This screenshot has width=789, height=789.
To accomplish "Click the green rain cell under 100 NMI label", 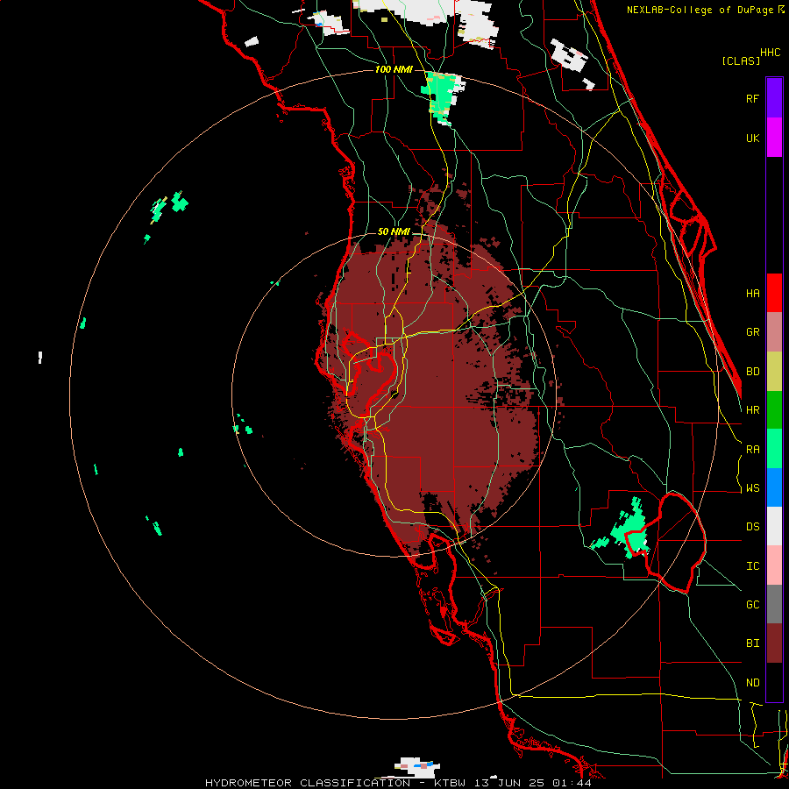I will [x=441, y=96].
